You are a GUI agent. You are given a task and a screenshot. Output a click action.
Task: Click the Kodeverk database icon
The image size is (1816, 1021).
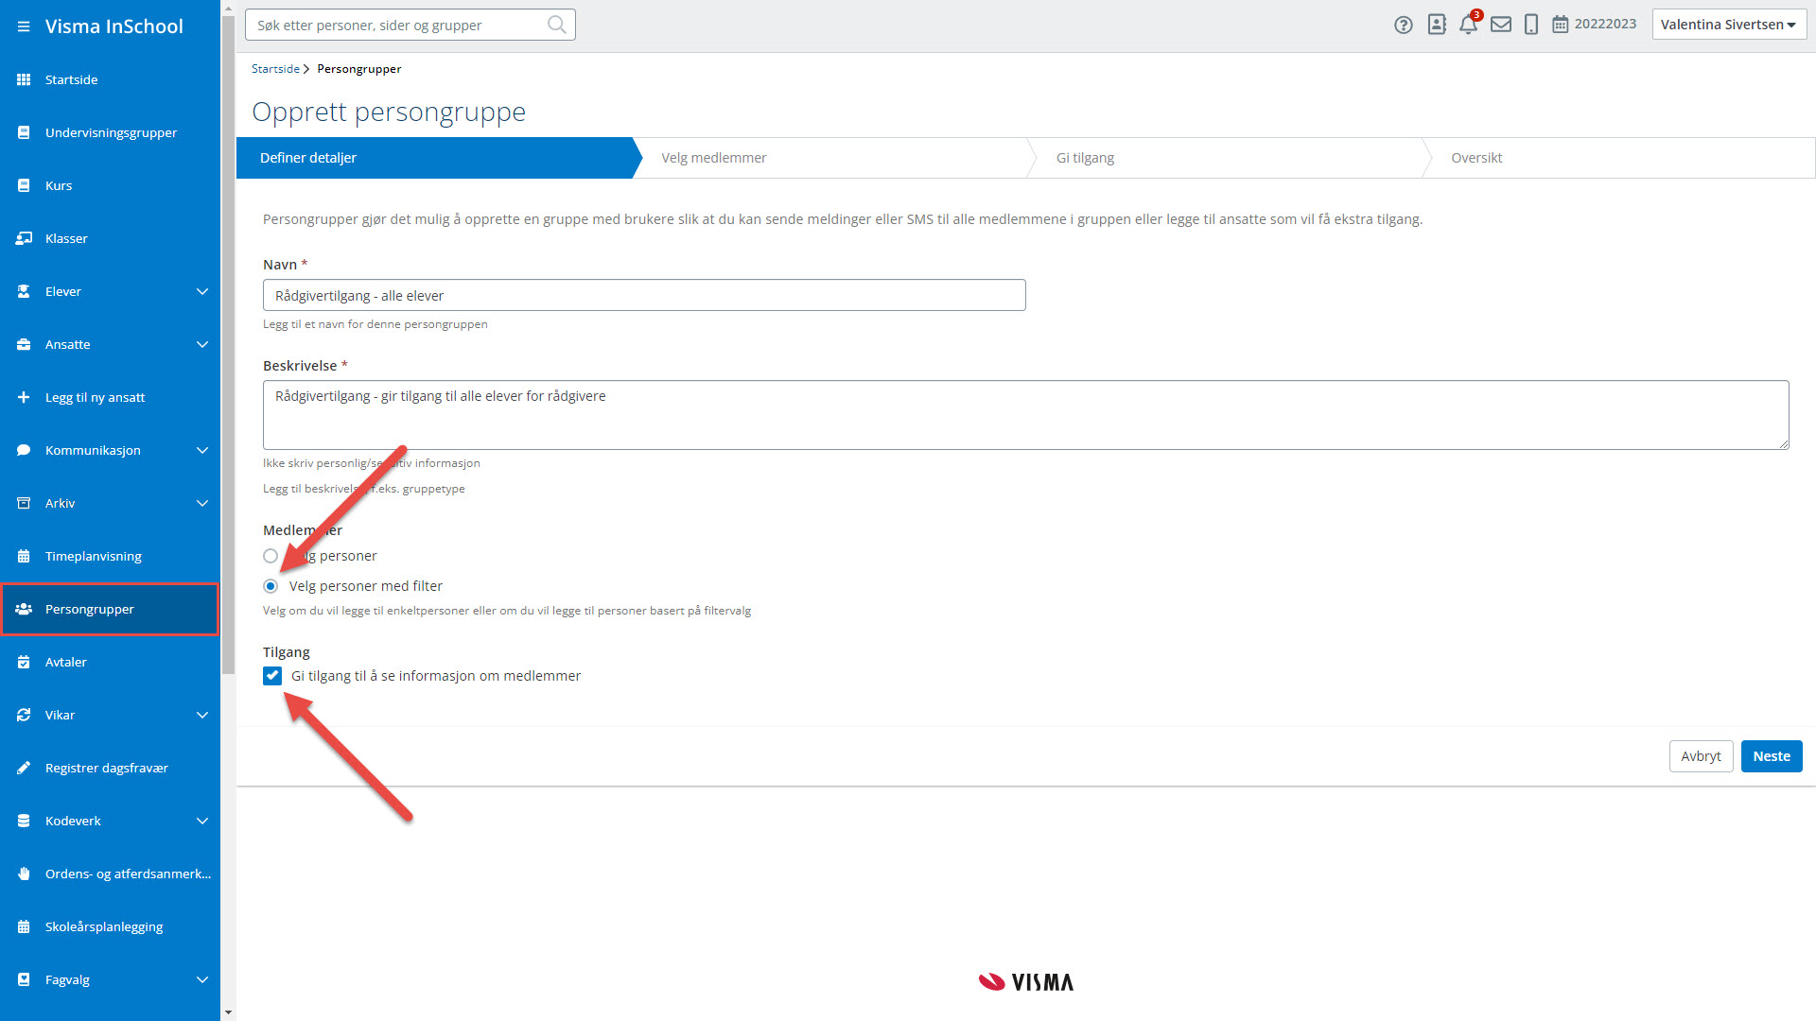click(24, 821)
